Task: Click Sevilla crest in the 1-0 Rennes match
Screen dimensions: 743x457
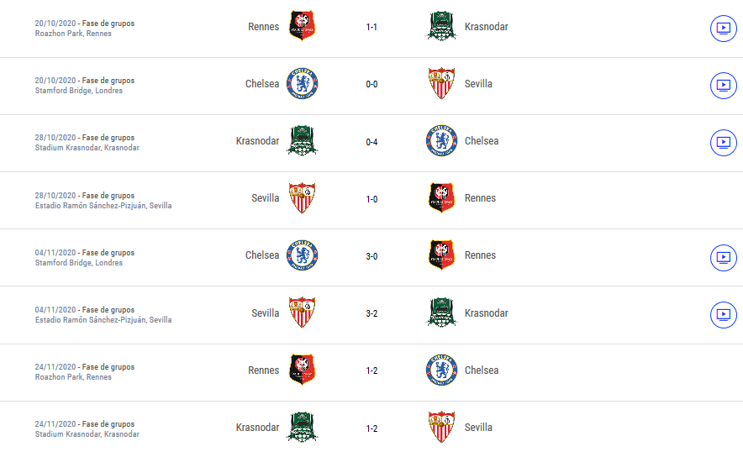Action: tap(303, 198)
